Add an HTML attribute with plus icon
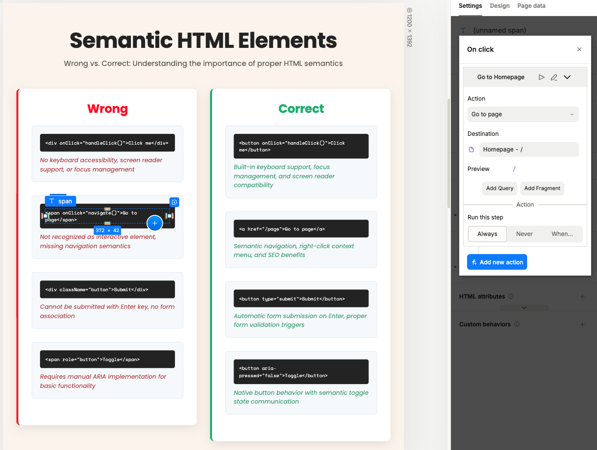The height and width of the screenshot is (450, 597). pos(582,297)
